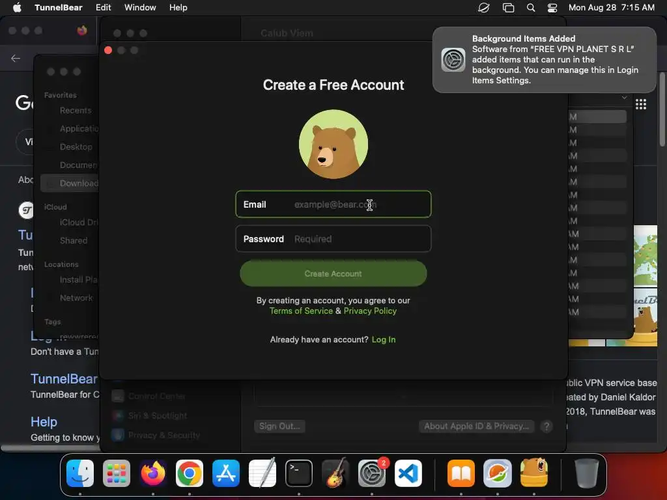This screenshot has height=500, width=667.
Task: Open the Edit menu
Action: point(103,8)
